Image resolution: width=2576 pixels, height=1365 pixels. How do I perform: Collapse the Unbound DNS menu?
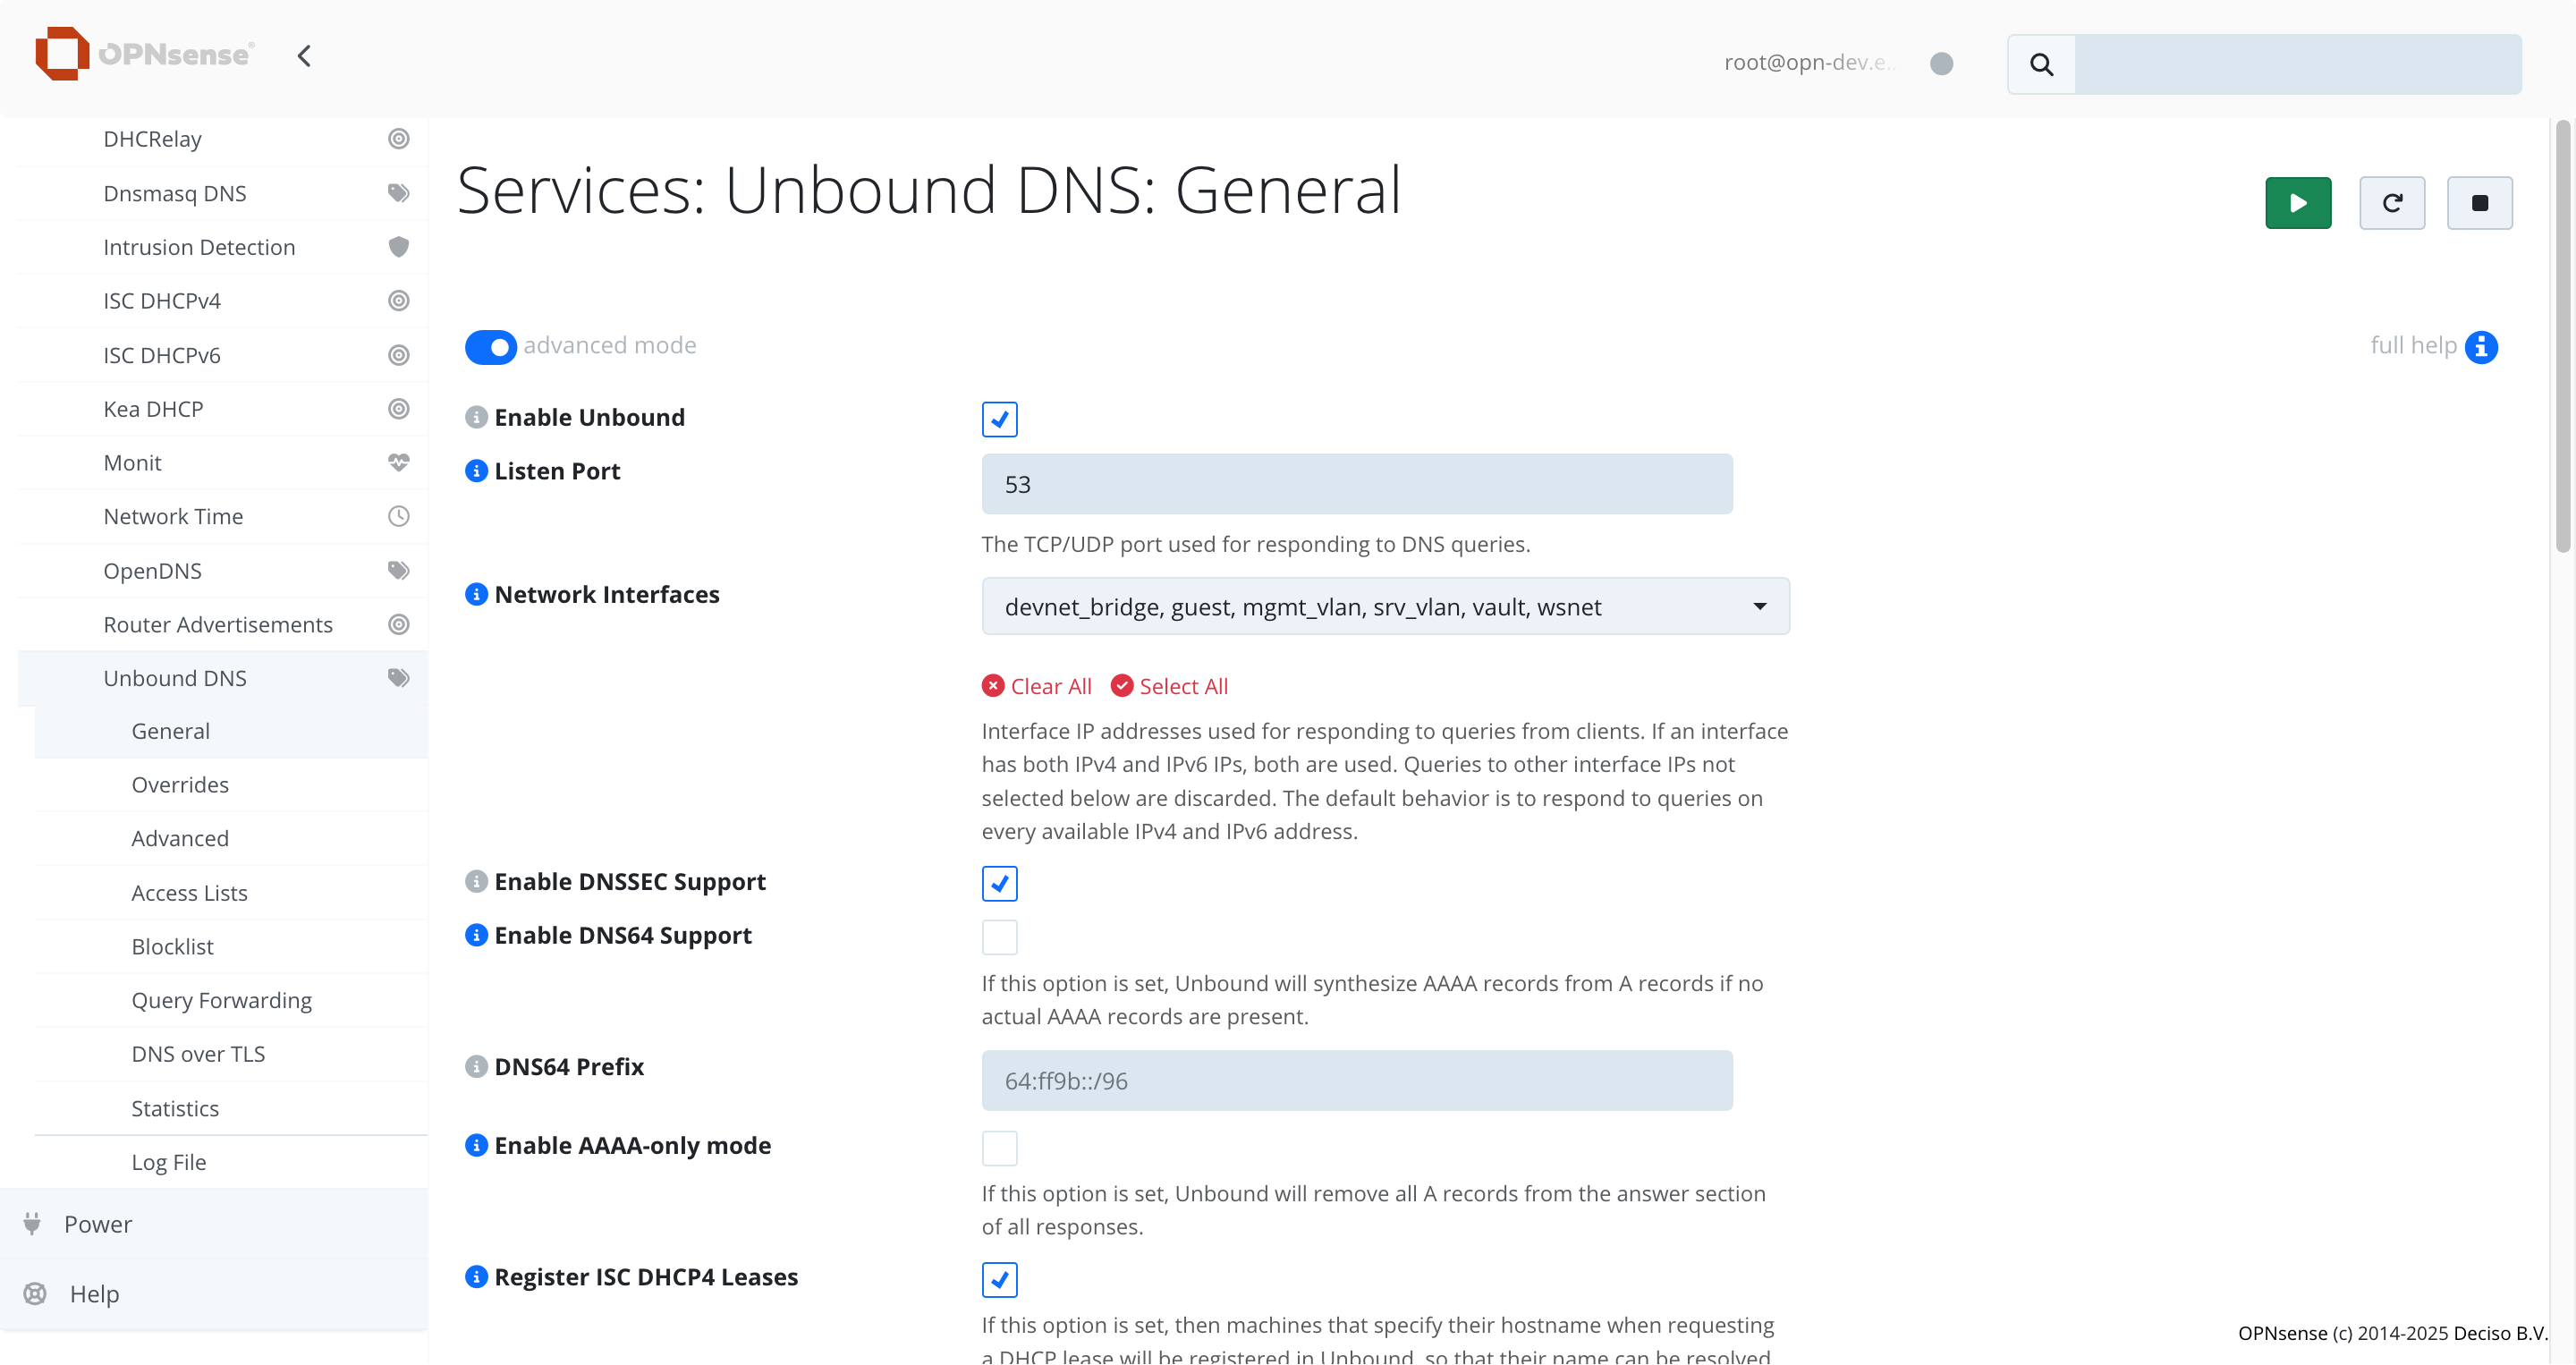175,678
